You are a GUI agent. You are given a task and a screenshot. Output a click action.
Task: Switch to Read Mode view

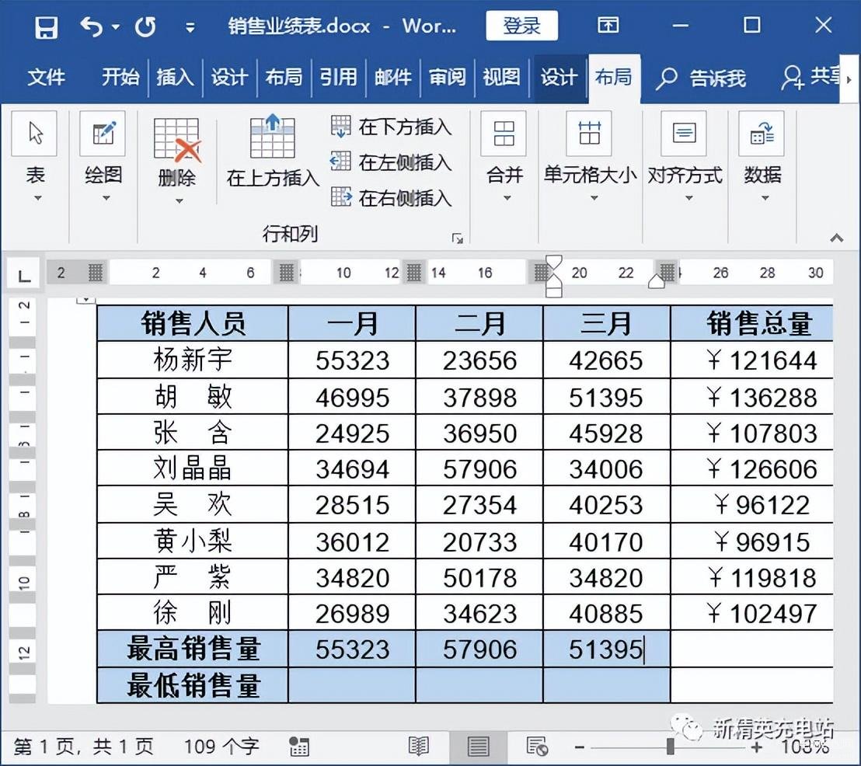[x=418, y=747]
